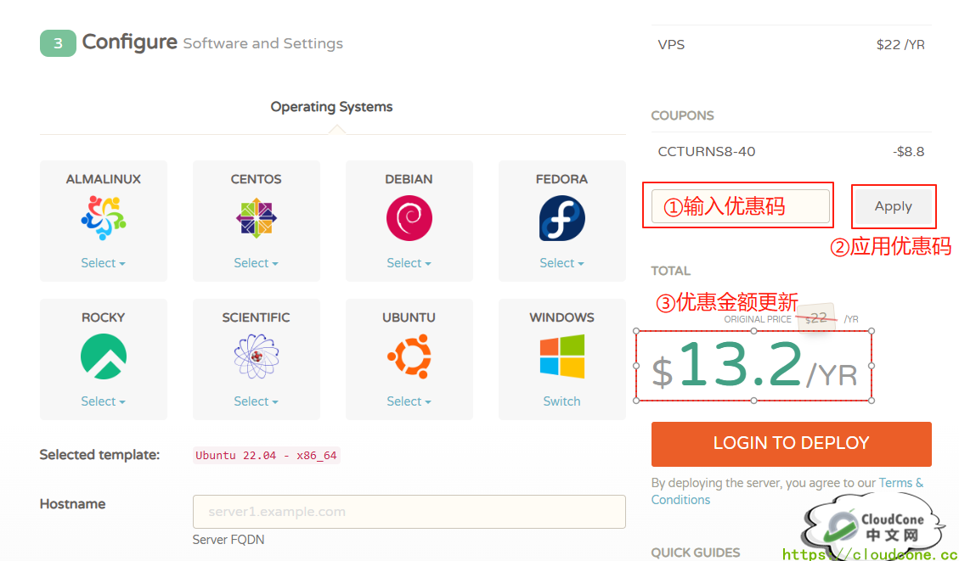
Task: Open the Fedora Select dropdown
Action: click(562, 263)
